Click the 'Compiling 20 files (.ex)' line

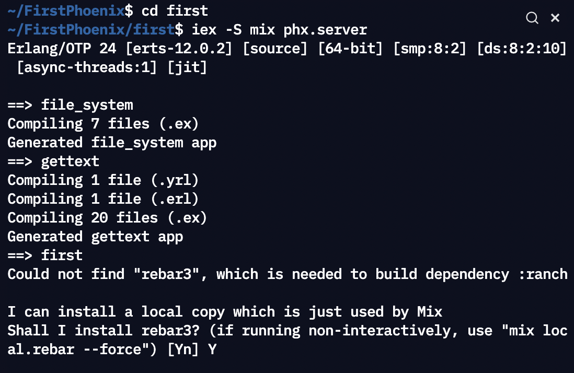tap(107, 218)
